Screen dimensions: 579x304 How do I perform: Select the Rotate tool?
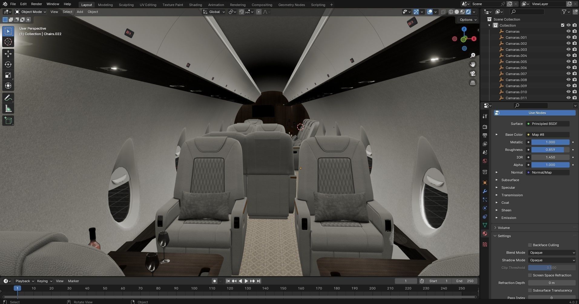8,64
